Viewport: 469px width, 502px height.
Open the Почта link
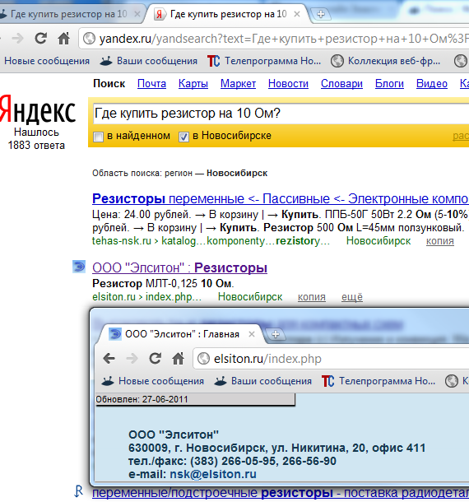(x=151, y=84)
